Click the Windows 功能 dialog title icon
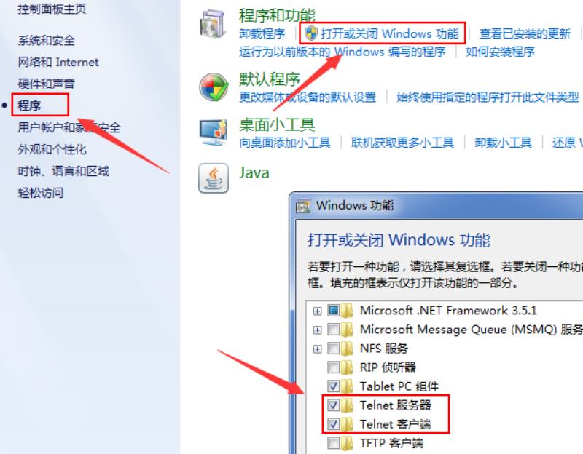 click(x=303, y=207)
